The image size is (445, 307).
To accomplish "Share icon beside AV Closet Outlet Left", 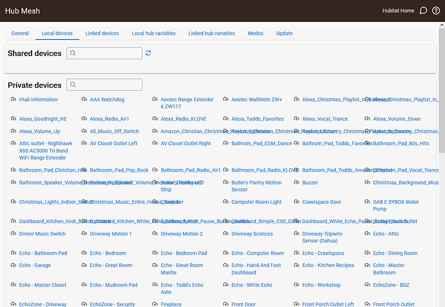I will click(x=84, y=143).
